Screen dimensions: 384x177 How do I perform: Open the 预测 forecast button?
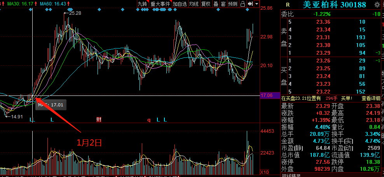pyautogui.click(x=233, y=3)
